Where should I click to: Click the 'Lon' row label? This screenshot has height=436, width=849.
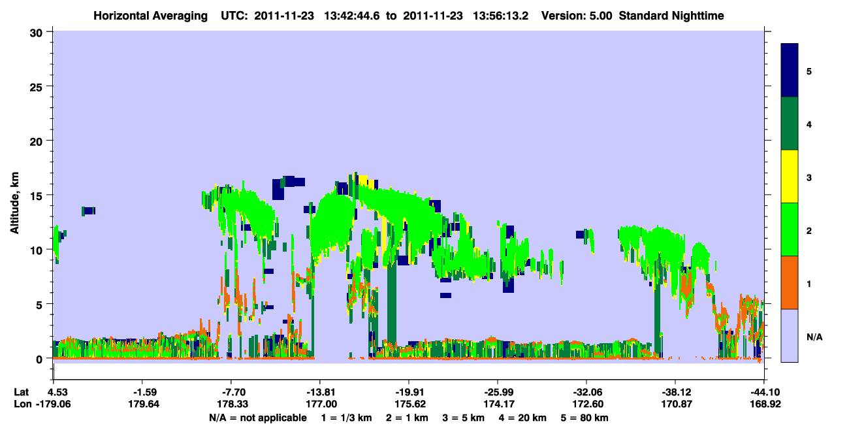(22, 404)
